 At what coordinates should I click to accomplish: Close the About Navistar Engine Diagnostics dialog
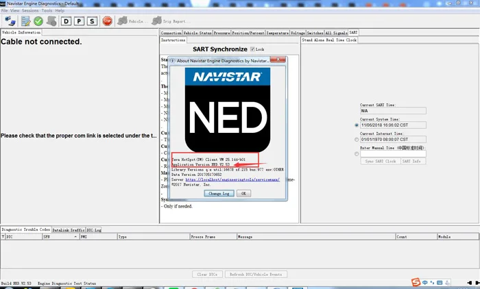[x=278, y=60]
